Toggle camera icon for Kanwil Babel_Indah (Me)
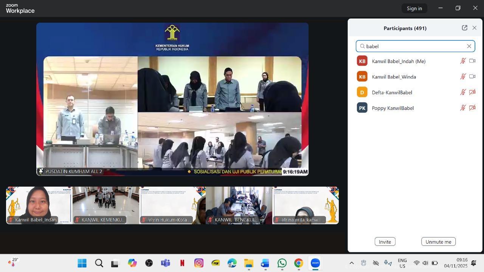Screen dimensions: 484x272 472,61
